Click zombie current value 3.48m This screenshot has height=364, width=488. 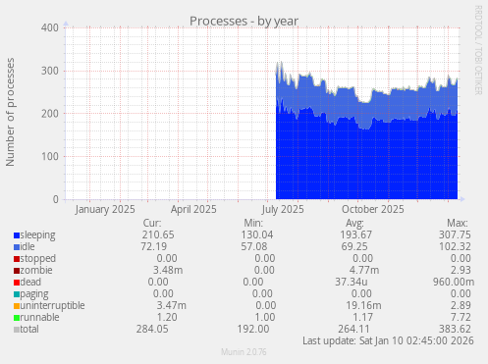click(x=168, y=270)
